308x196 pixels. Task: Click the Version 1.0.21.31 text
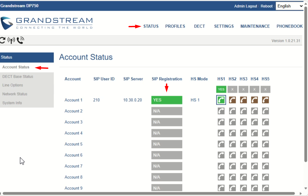[x=286, y=41]
